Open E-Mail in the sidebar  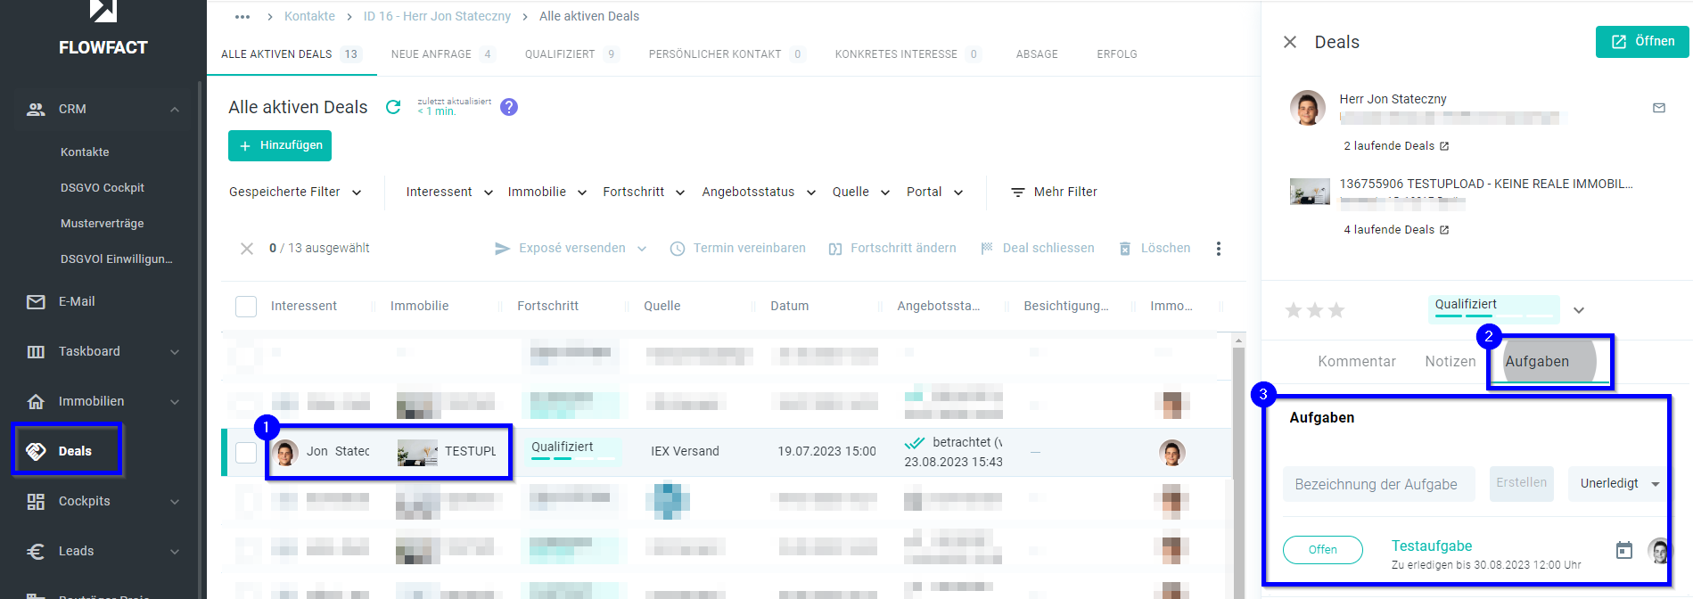pos(77,301)
